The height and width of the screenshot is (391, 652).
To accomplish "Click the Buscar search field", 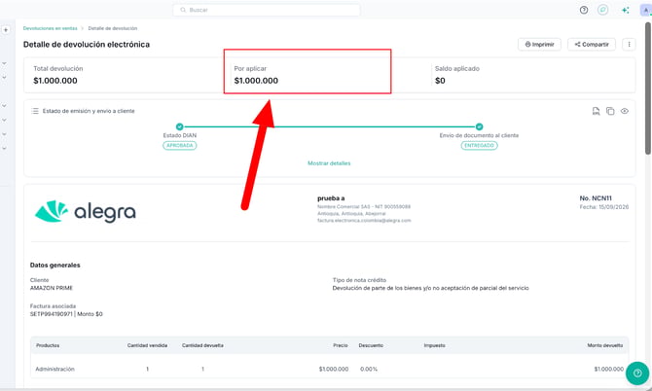I will point(267,10).
